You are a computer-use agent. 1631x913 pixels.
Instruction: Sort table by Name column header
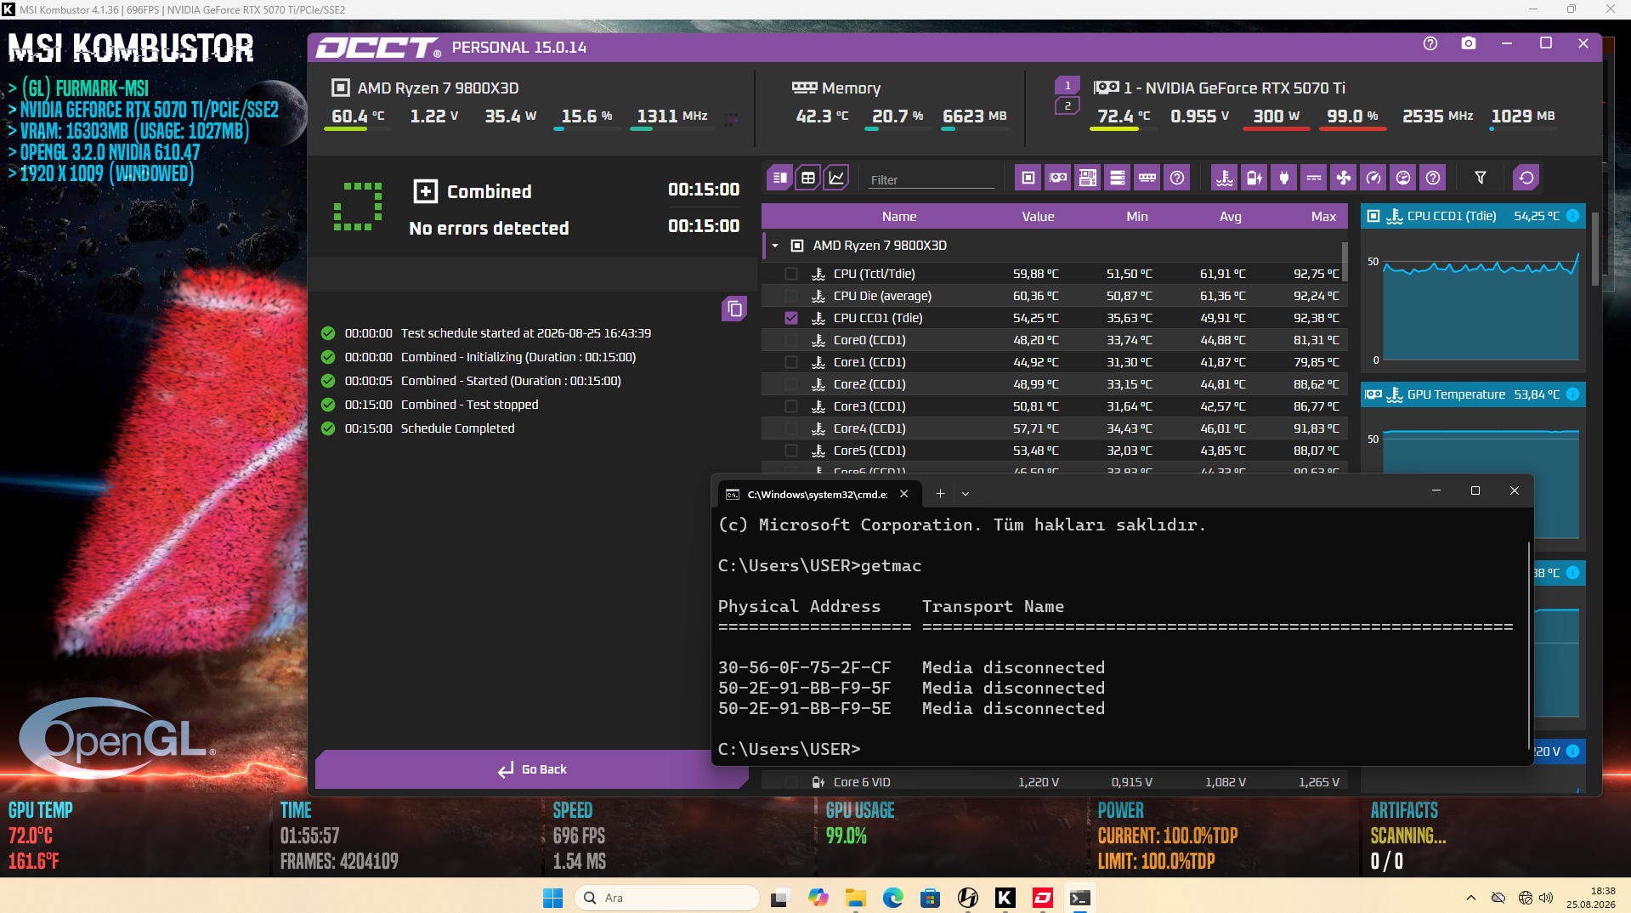pos(899,217)
